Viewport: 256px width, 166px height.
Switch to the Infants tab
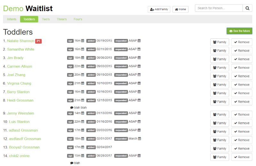12,19
